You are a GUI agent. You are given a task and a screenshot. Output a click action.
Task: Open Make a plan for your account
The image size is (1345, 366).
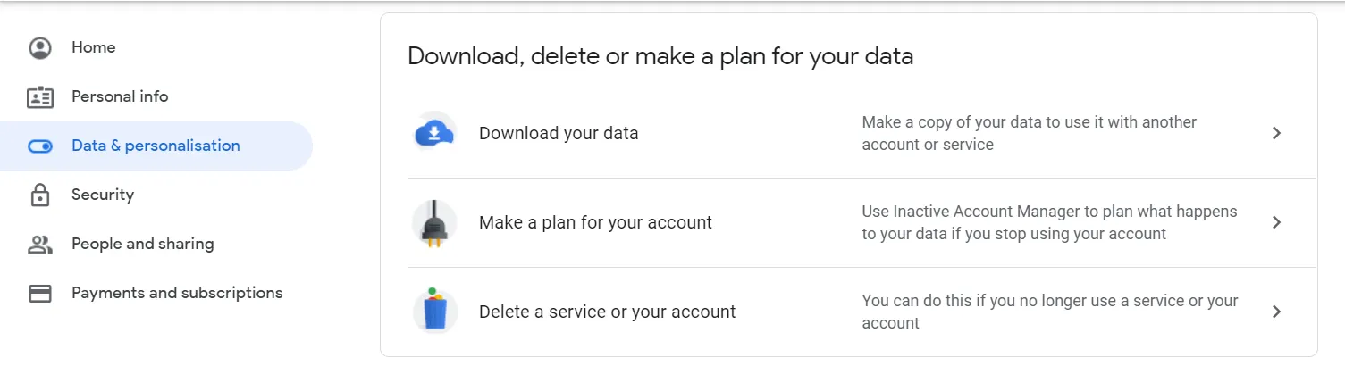(595, 223)
